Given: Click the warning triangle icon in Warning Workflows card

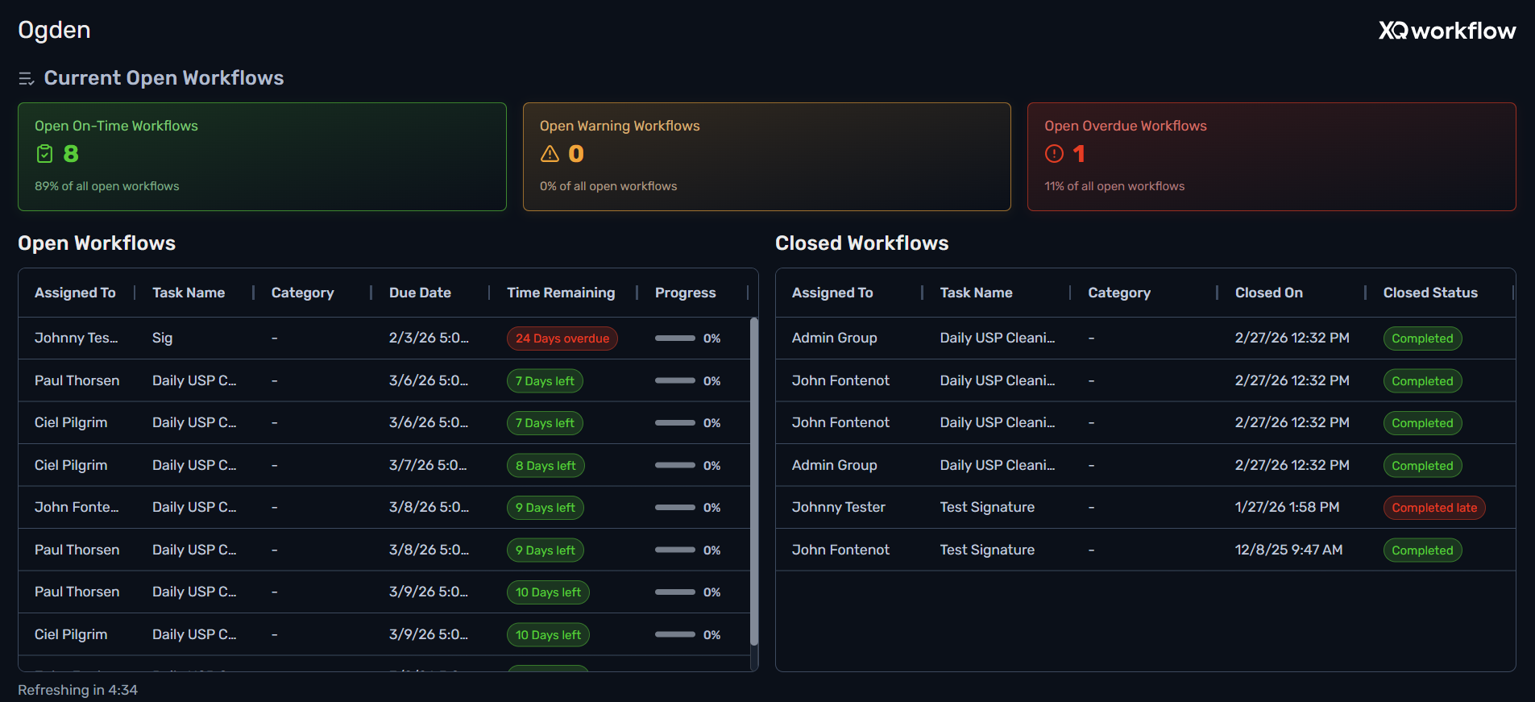Looking at the screenshot, I should click(x=550, y=153).
